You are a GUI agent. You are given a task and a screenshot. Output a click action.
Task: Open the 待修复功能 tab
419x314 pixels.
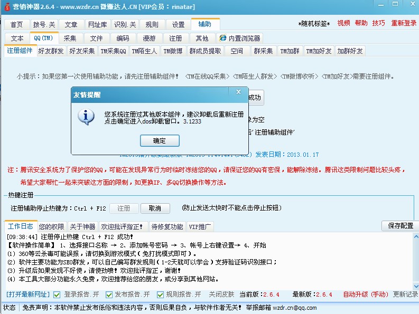167,227
